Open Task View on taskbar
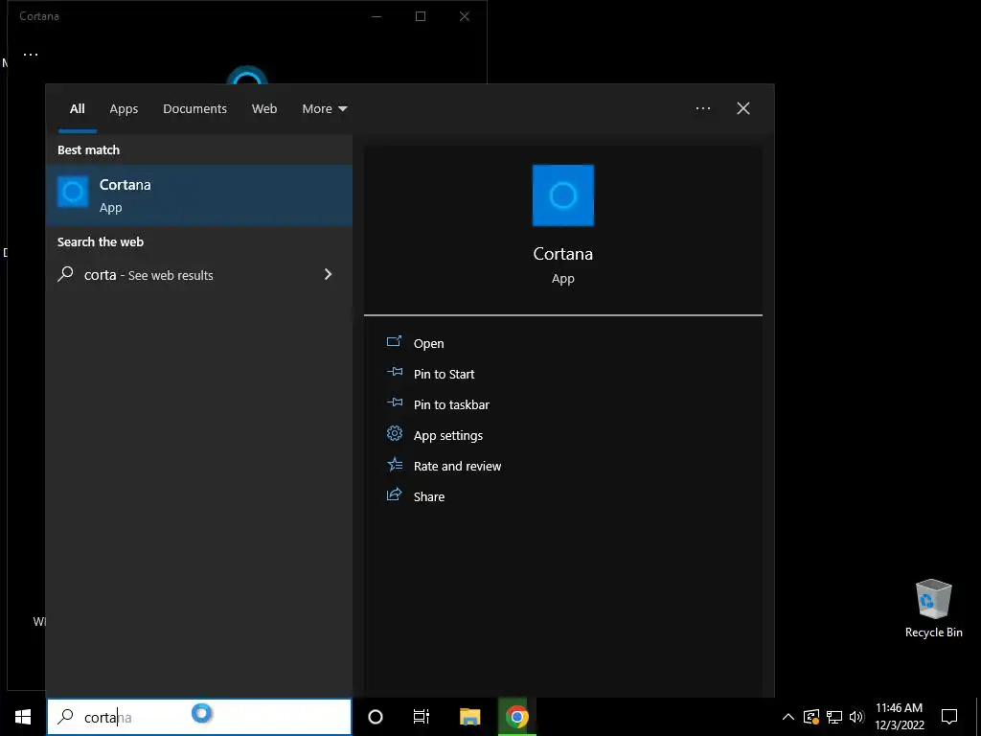The image size is (981, 736). pyautogui.click(x=422, y=717)
